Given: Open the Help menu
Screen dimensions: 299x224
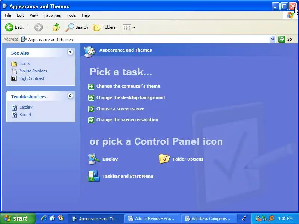Looking at the screenshot, I should (86, 15).
